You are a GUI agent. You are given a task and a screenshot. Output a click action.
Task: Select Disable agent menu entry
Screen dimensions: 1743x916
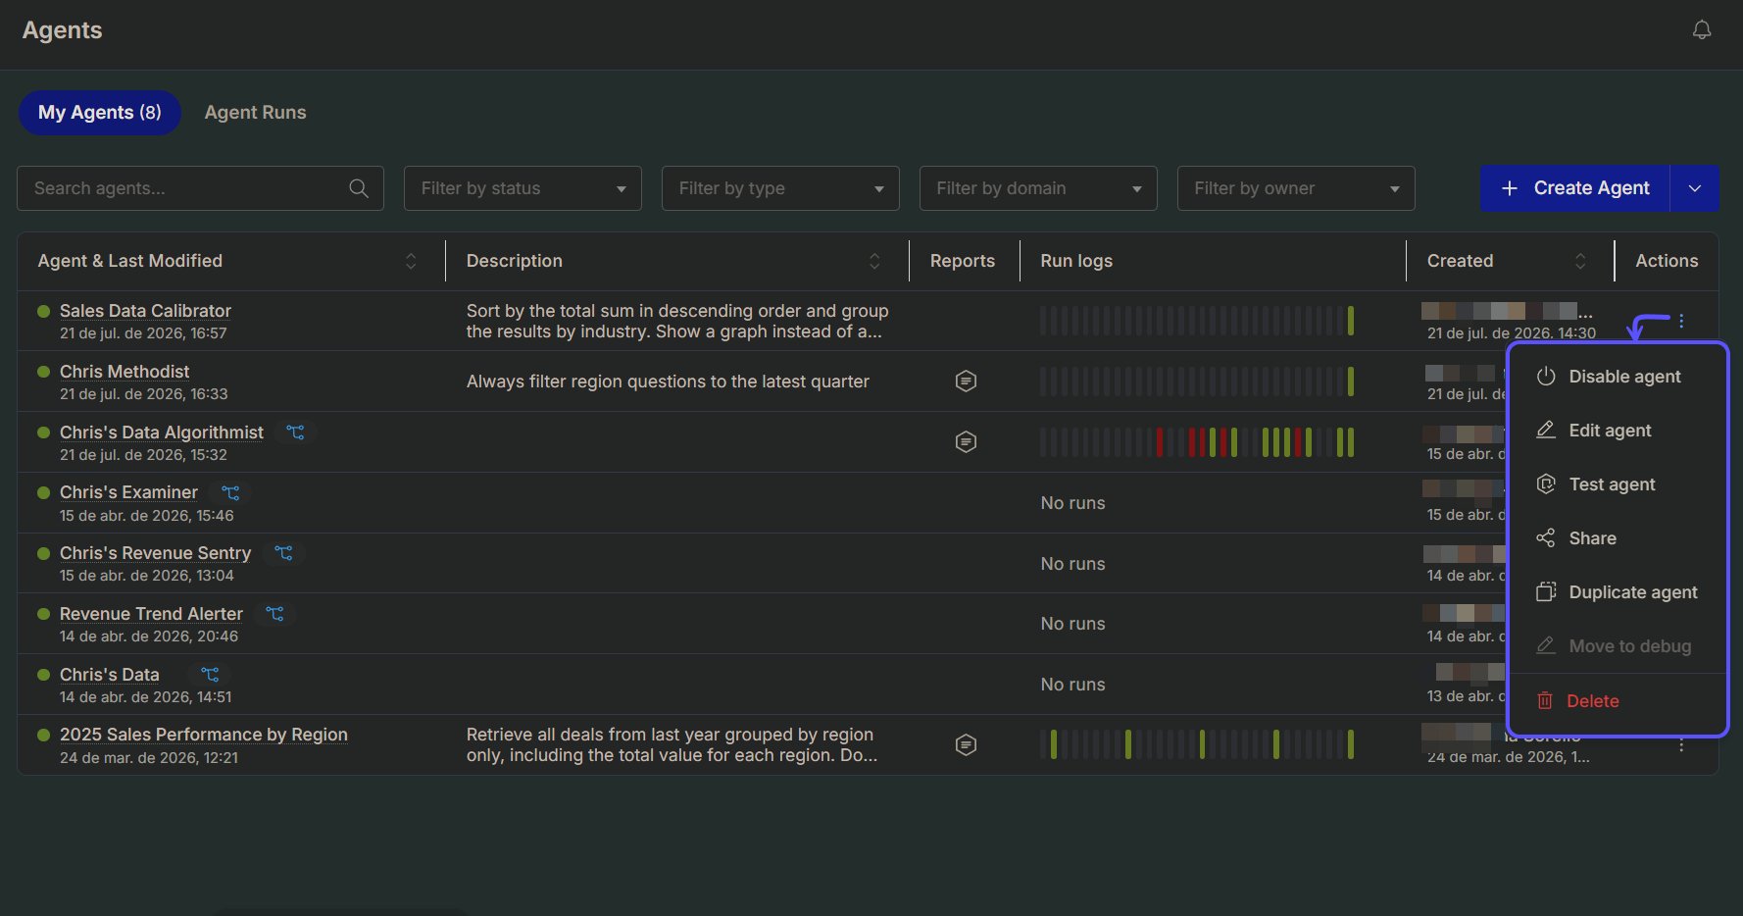(1618, 377)
